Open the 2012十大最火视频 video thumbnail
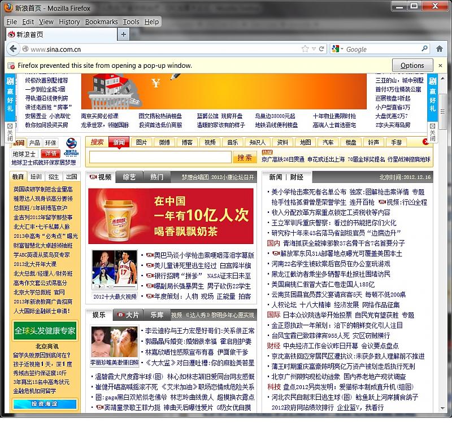Image resolution: width=452 pixels, height=423 pixels. (x=115, y=271)
